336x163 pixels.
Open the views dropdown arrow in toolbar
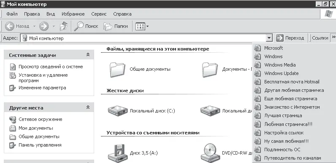point(147,27)
